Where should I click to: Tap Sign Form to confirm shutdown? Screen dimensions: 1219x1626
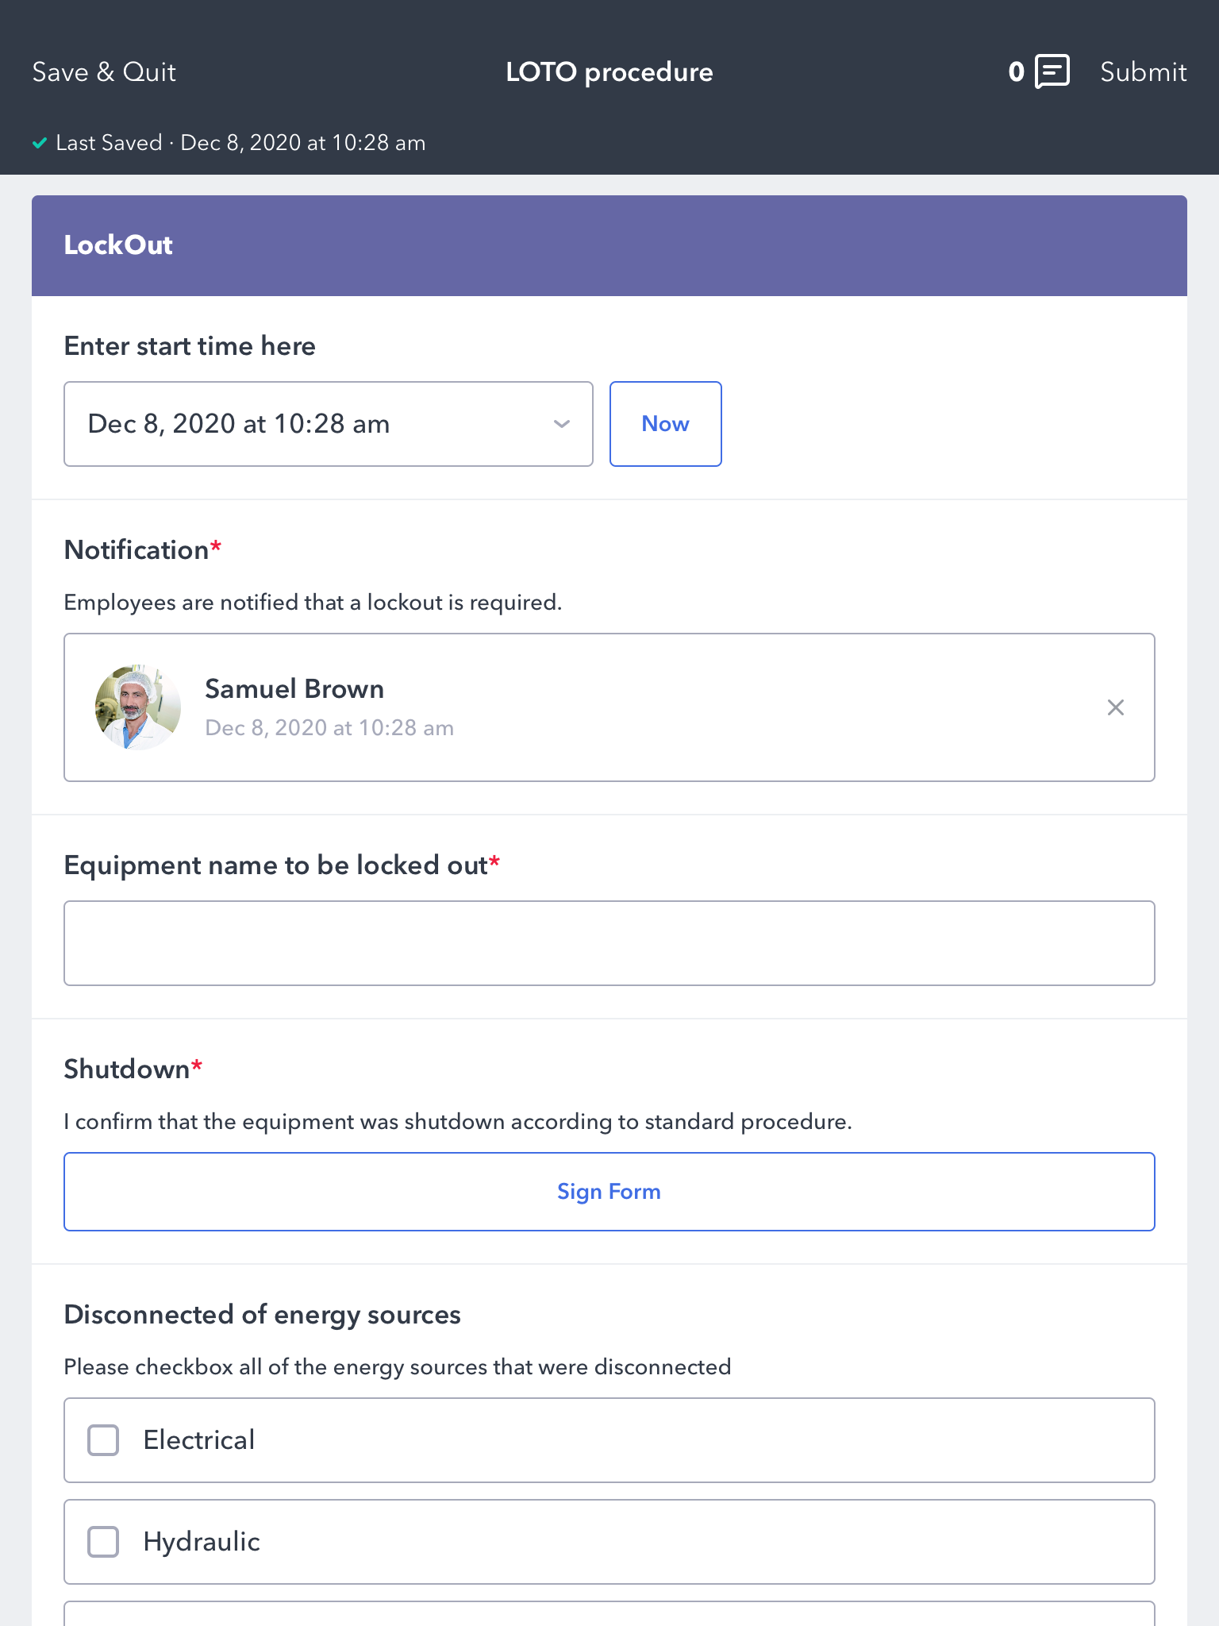tap(609, 1192)
